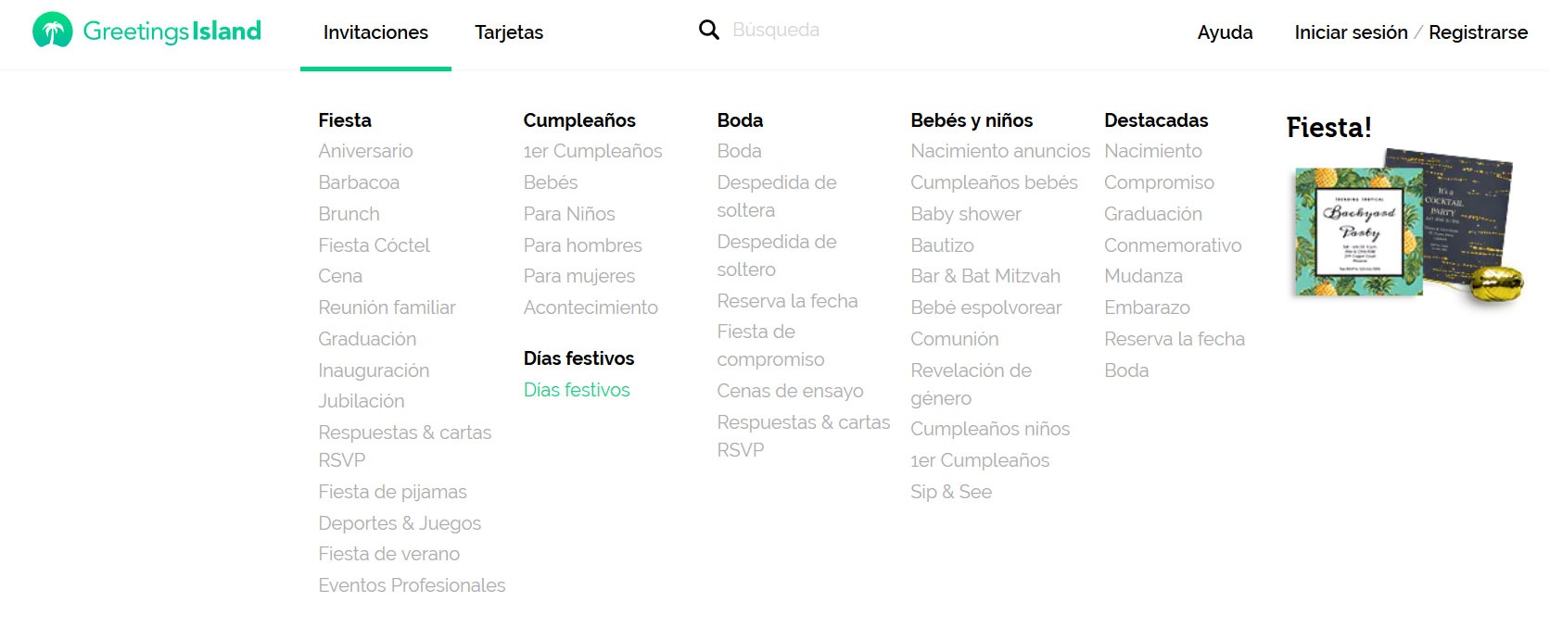1550x627 pixels.
Task: Open the Invitaciones menu tab
Action: click(x=375, y=32)
